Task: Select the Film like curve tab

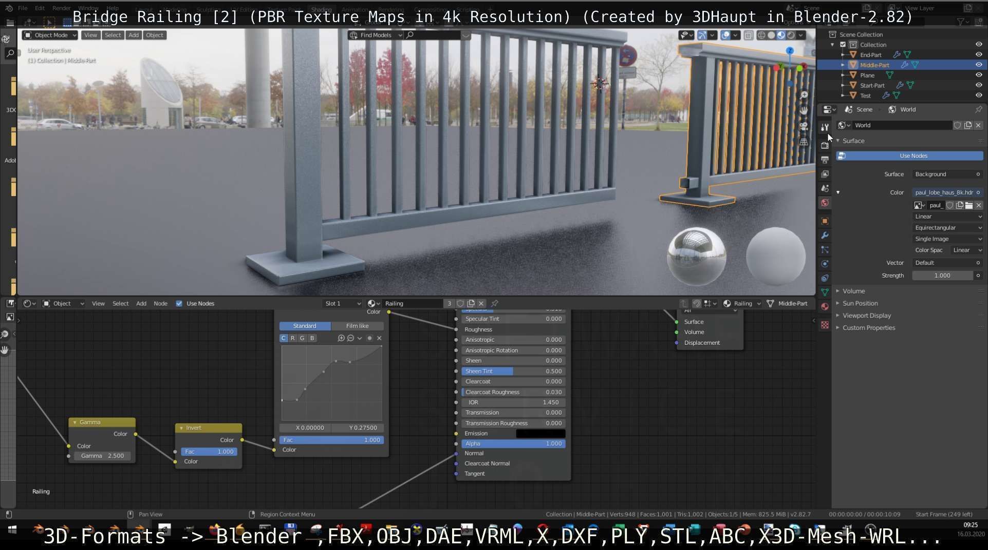Action: coord(357,326)
